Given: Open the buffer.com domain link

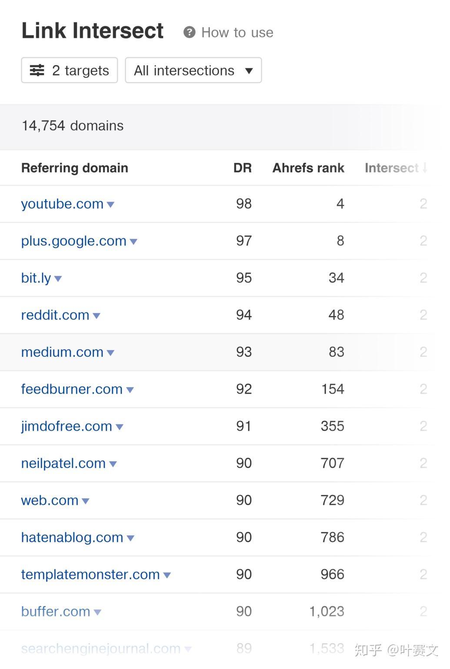Looking at the screenshot, I should pos(56,612).
